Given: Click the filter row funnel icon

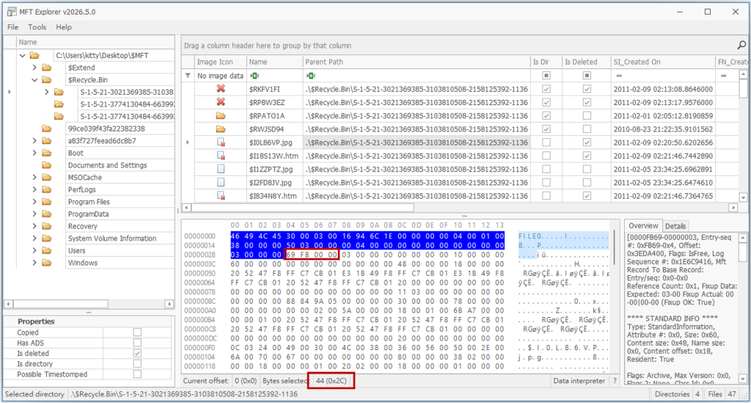Looking at the screenshot, I should point(188,76).
